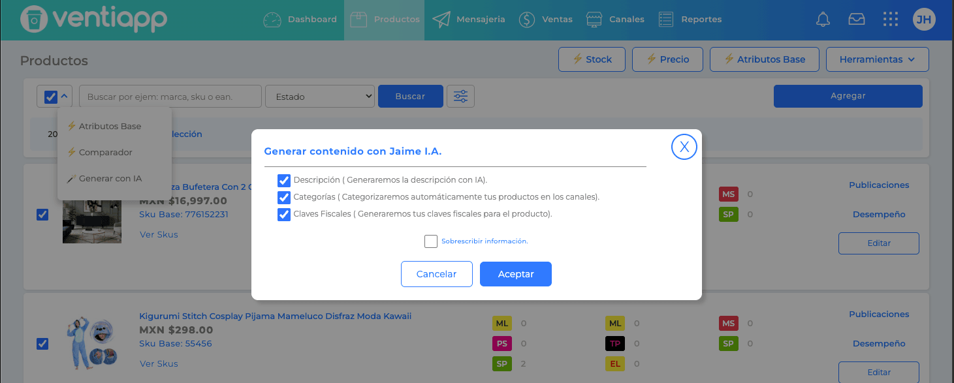Screen dimensions: 954x383
Task: Expand the Herramientas dropdown
Action: point(877,59)
